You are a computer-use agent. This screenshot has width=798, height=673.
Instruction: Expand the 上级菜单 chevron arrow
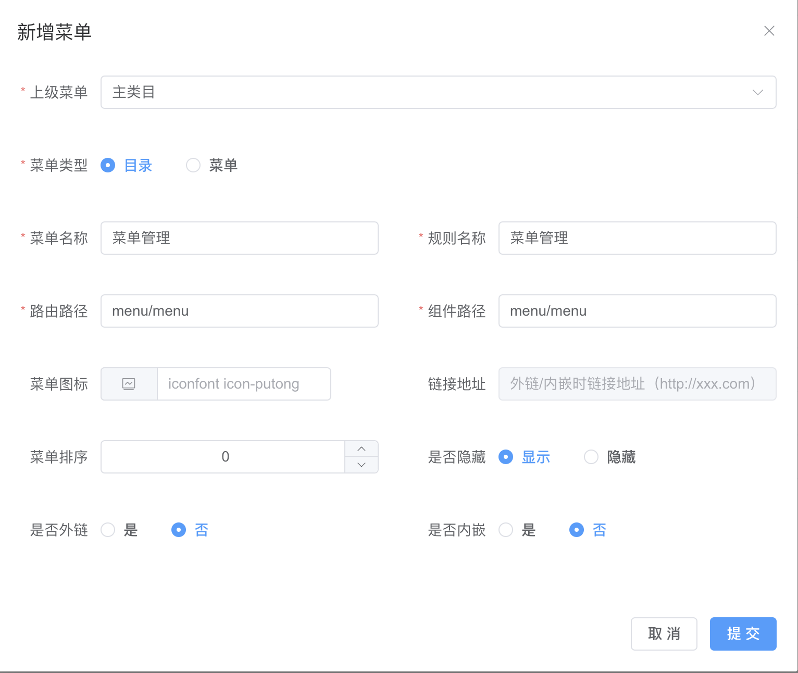(757, 92)
